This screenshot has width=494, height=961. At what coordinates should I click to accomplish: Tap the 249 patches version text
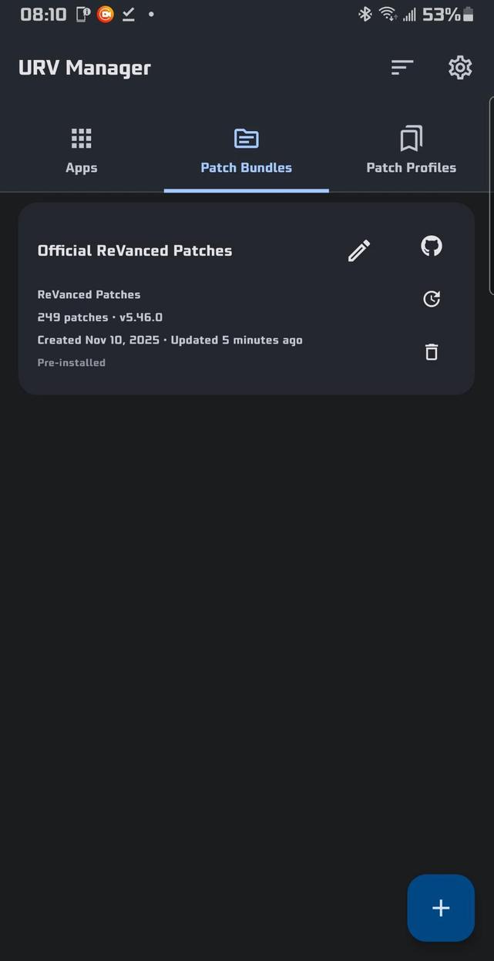coord(99,317)
